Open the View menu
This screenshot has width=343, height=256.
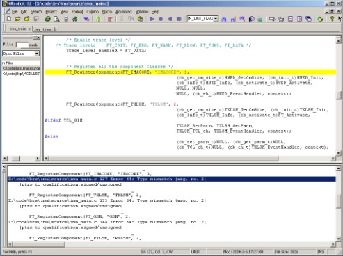coord(64,12)
